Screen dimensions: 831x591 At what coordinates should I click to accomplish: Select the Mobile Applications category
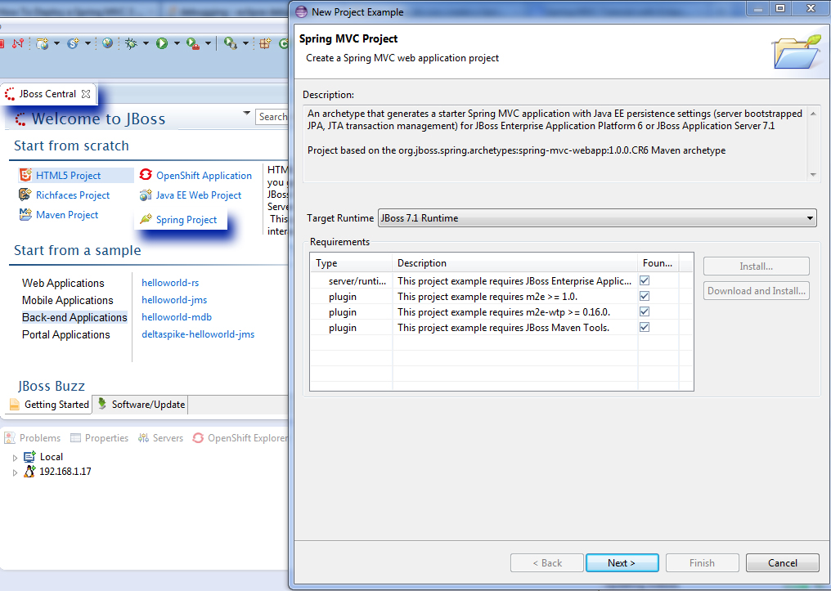[67, 300]
